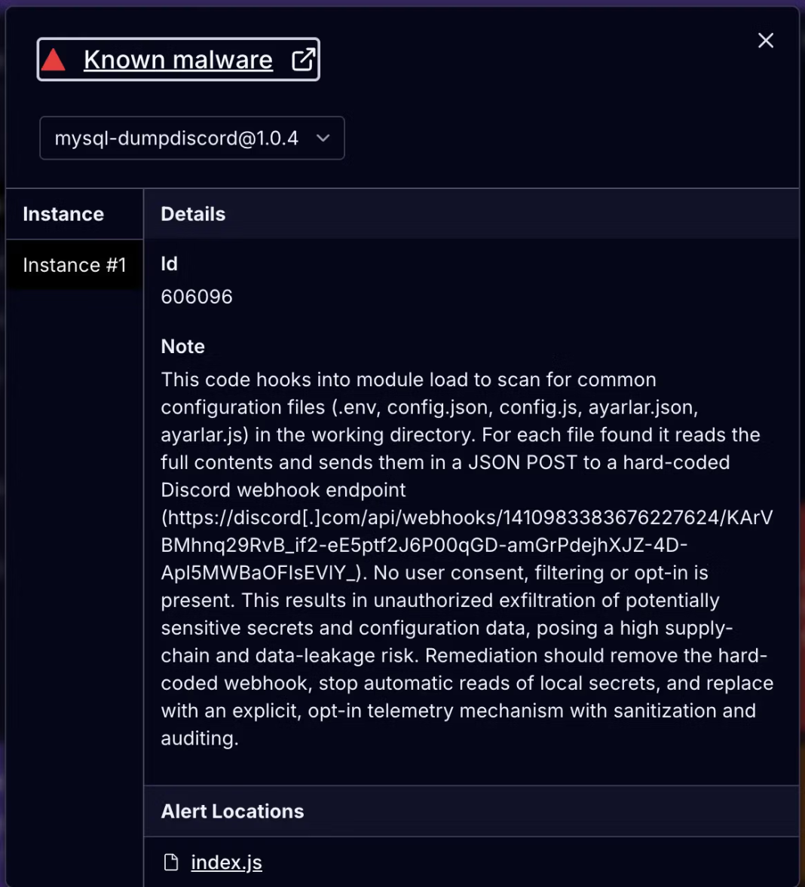805x887 pixels.
Task: Click the Instance column header
Action: click(63, 214)
